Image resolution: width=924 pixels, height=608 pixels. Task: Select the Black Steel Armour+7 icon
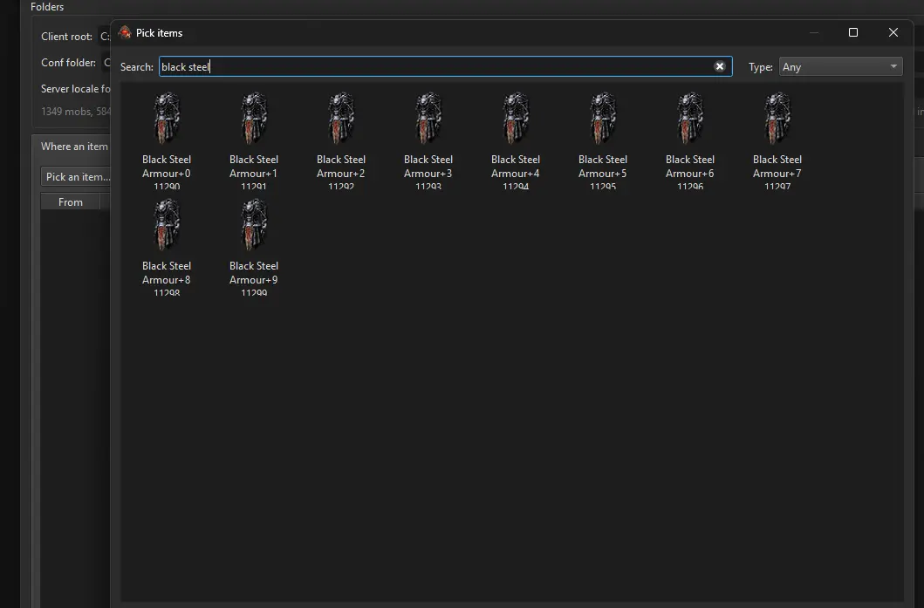coord(777,118)
